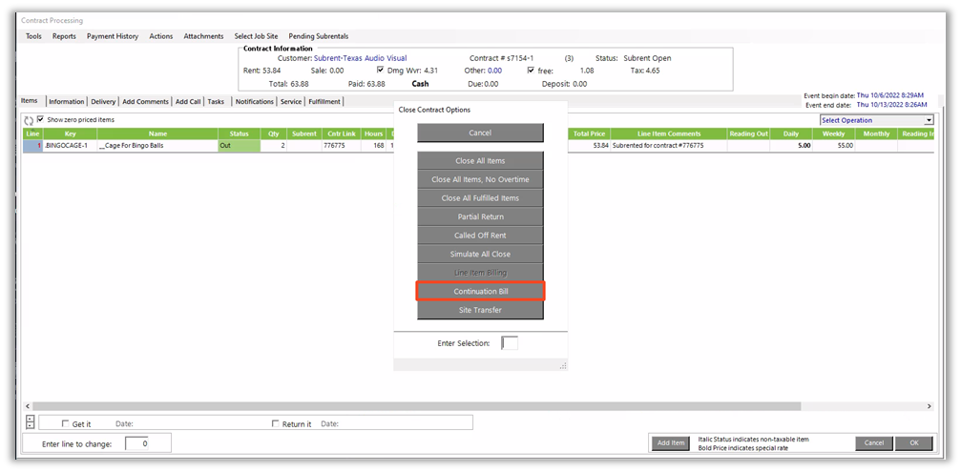Screen dimensions: 961x472
Task: Click the Enter Selection input box
Action: (510, 342)
